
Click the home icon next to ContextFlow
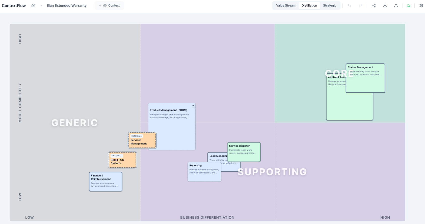click(33, 6)
